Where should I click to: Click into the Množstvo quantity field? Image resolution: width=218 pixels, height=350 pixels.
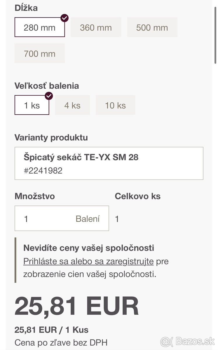(44, 218)
